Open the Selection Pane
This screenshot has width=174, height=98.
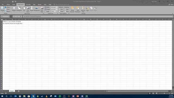83,9
